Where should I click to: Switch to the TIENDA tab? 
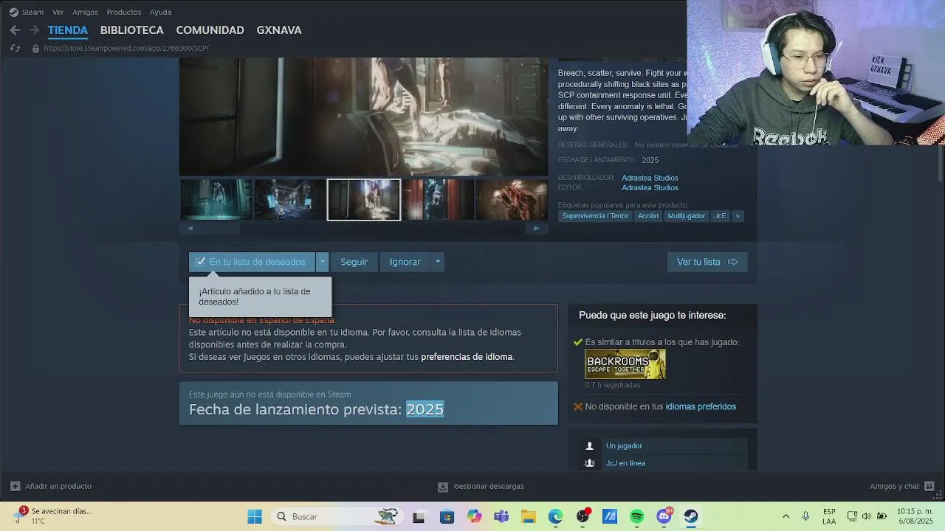[68, 30]
